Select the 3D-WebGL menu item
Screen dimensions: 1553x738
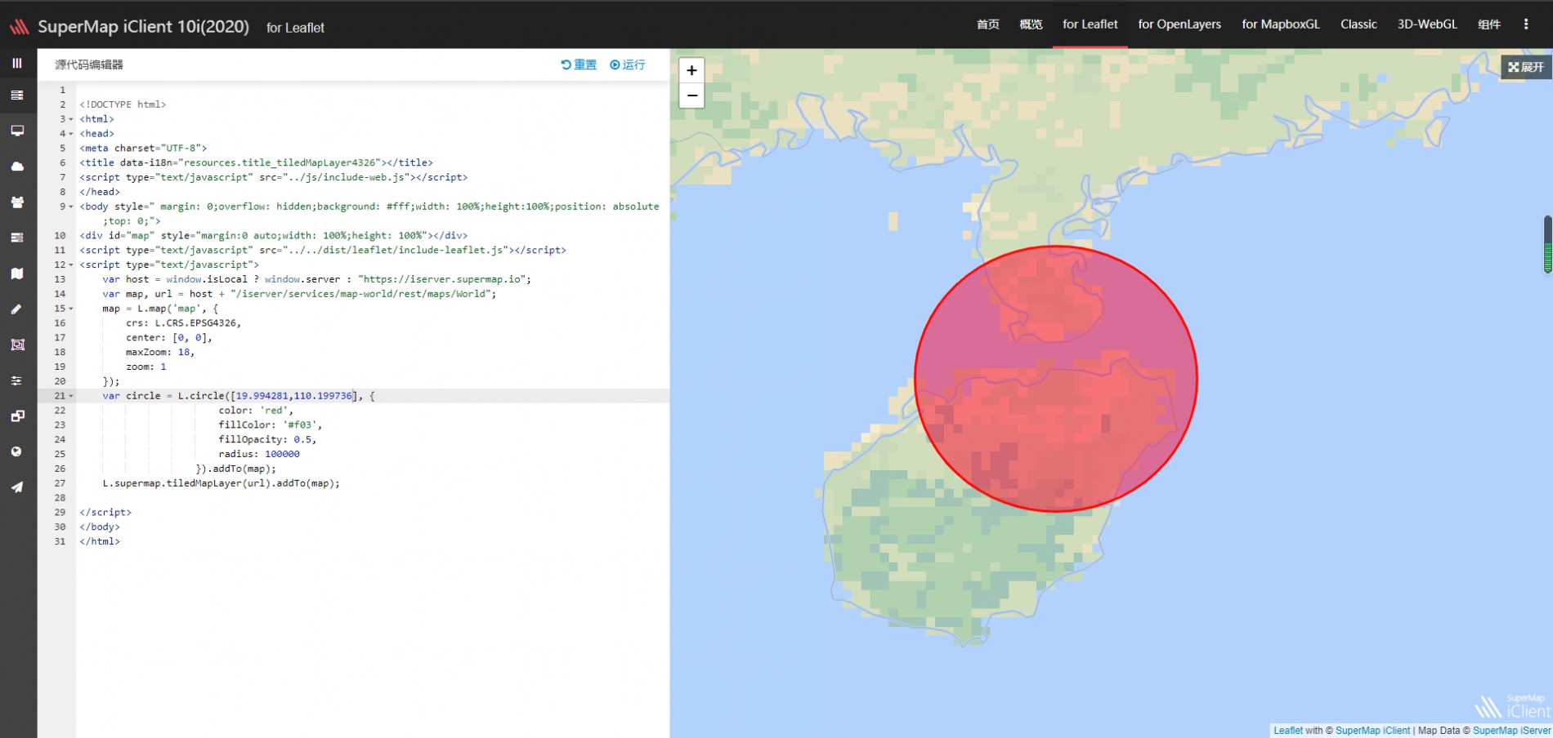click(1427, 24)
